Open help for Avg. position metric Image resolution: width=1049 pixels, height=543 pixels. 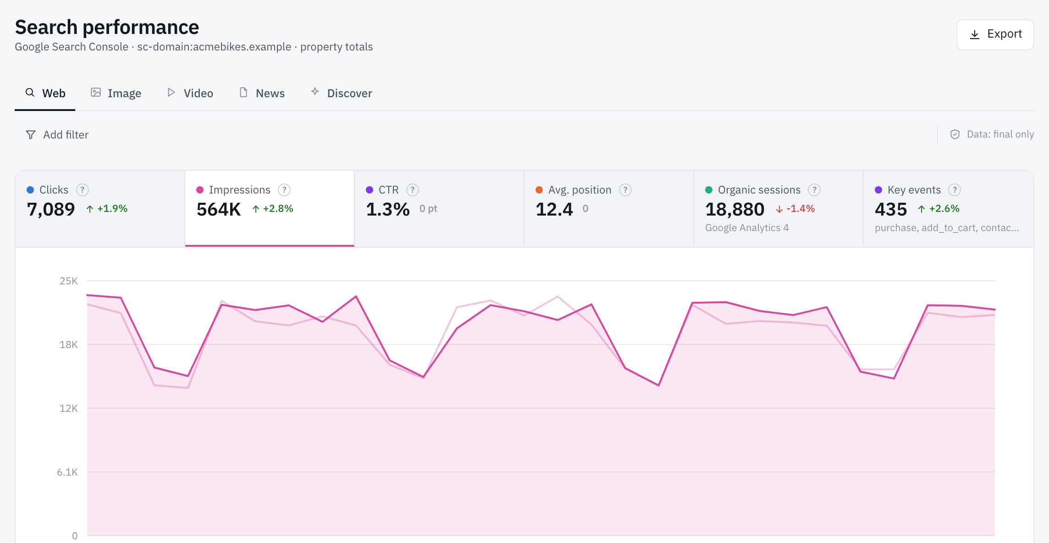(625, 190)
